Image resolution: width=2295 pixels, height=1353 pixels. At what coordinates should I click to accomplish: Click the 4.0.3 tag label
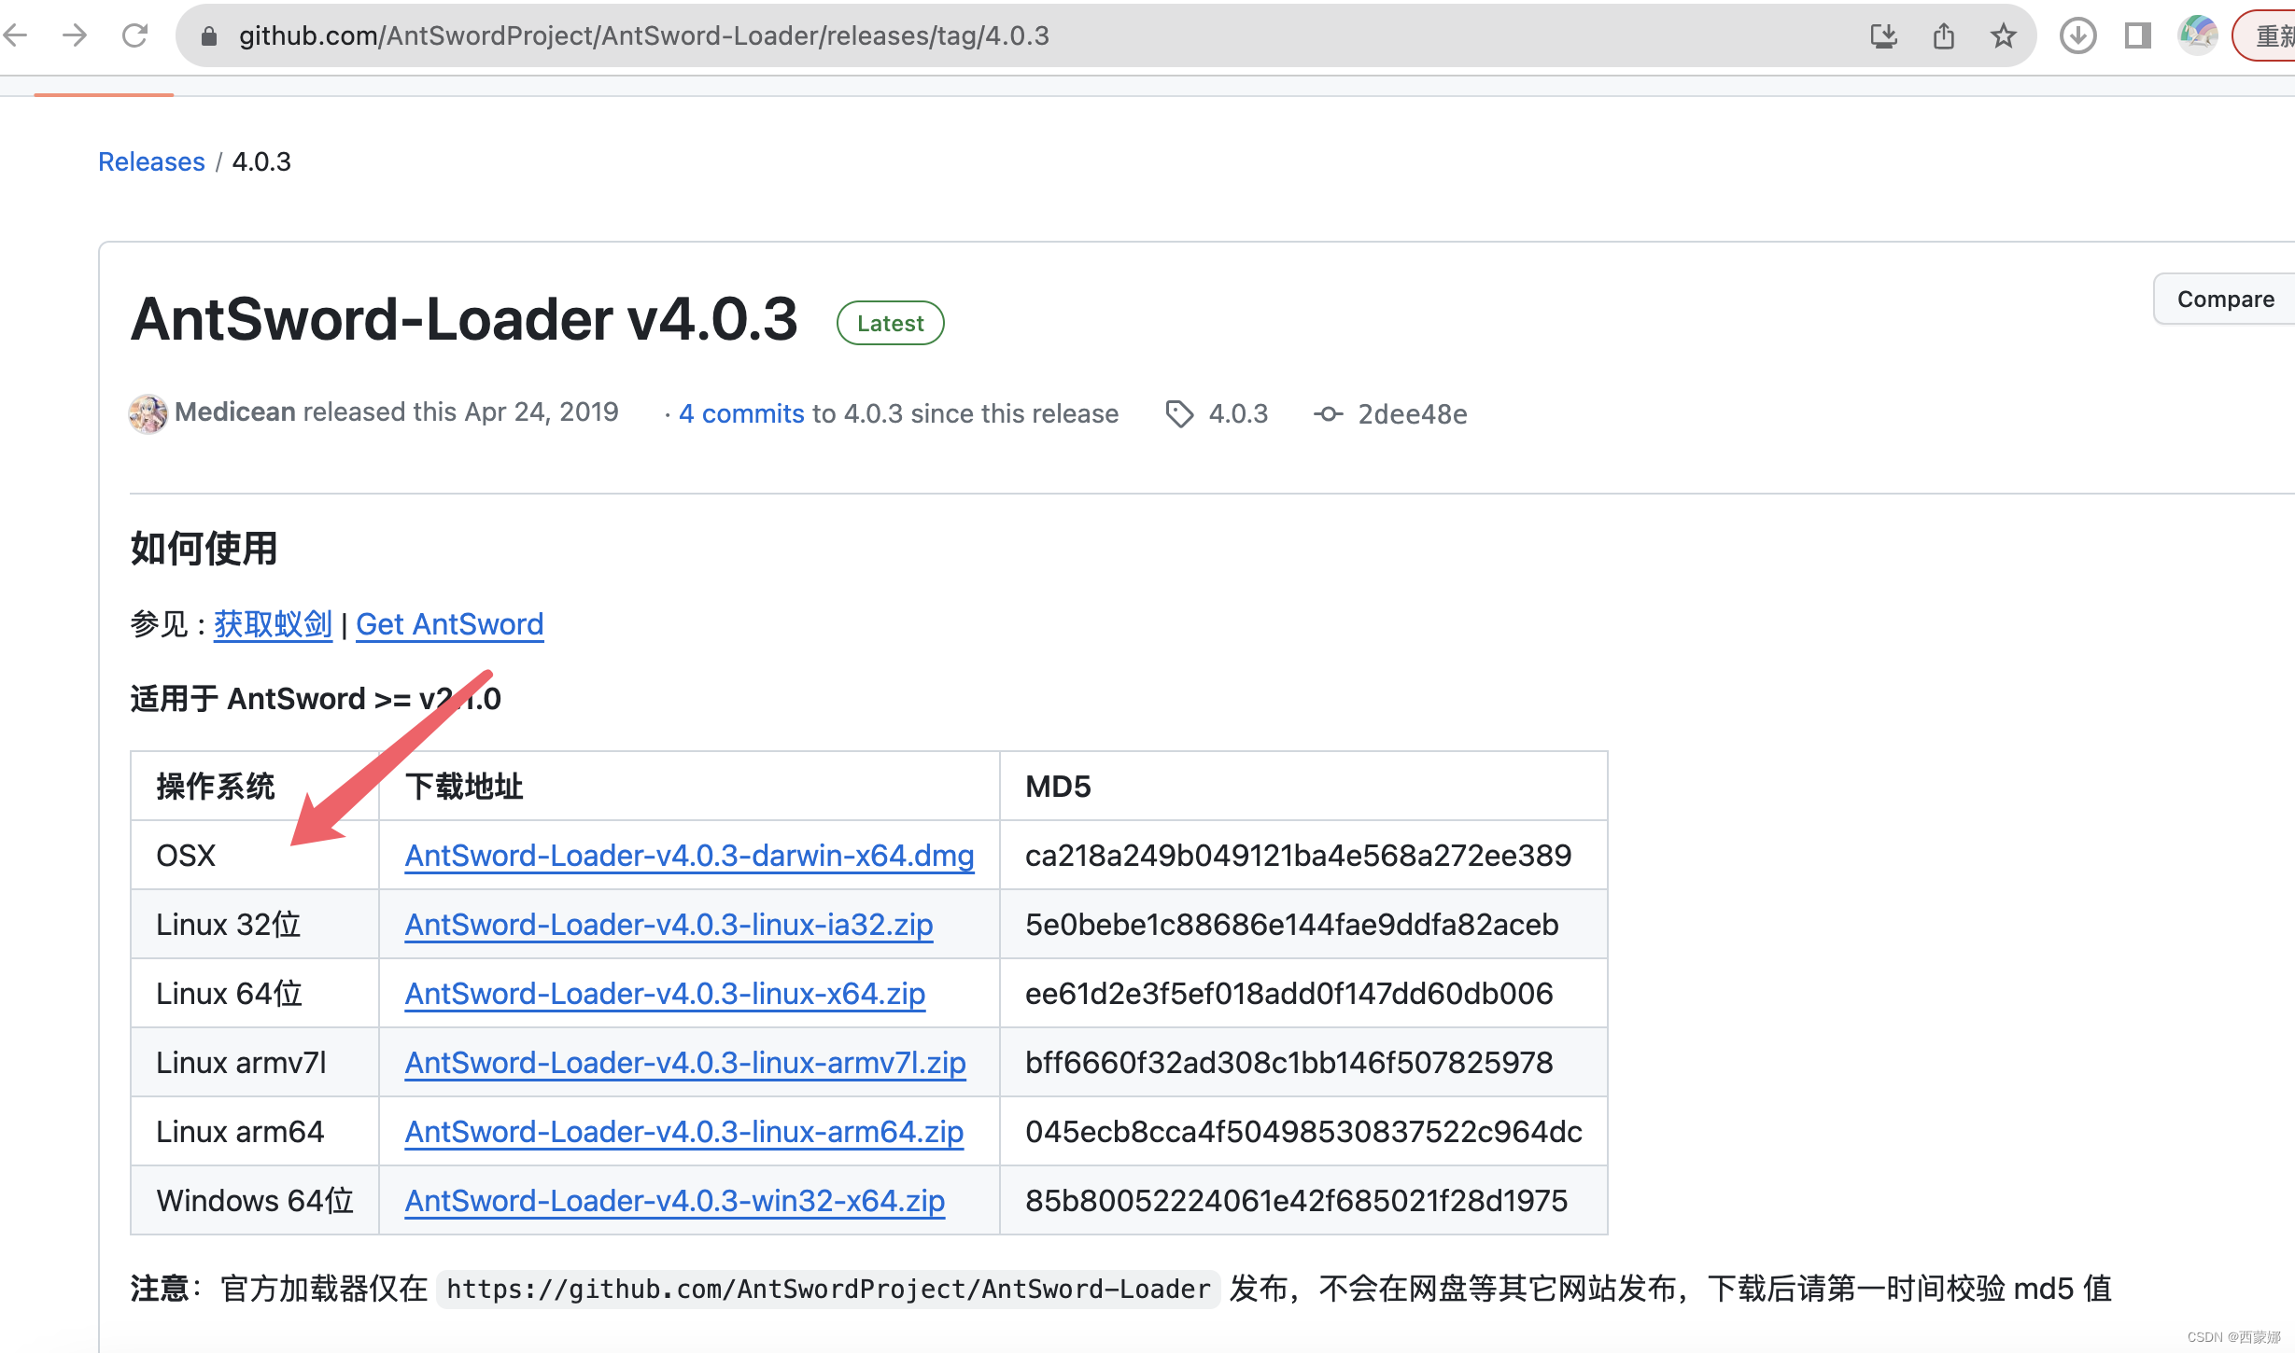(1238, 413)
